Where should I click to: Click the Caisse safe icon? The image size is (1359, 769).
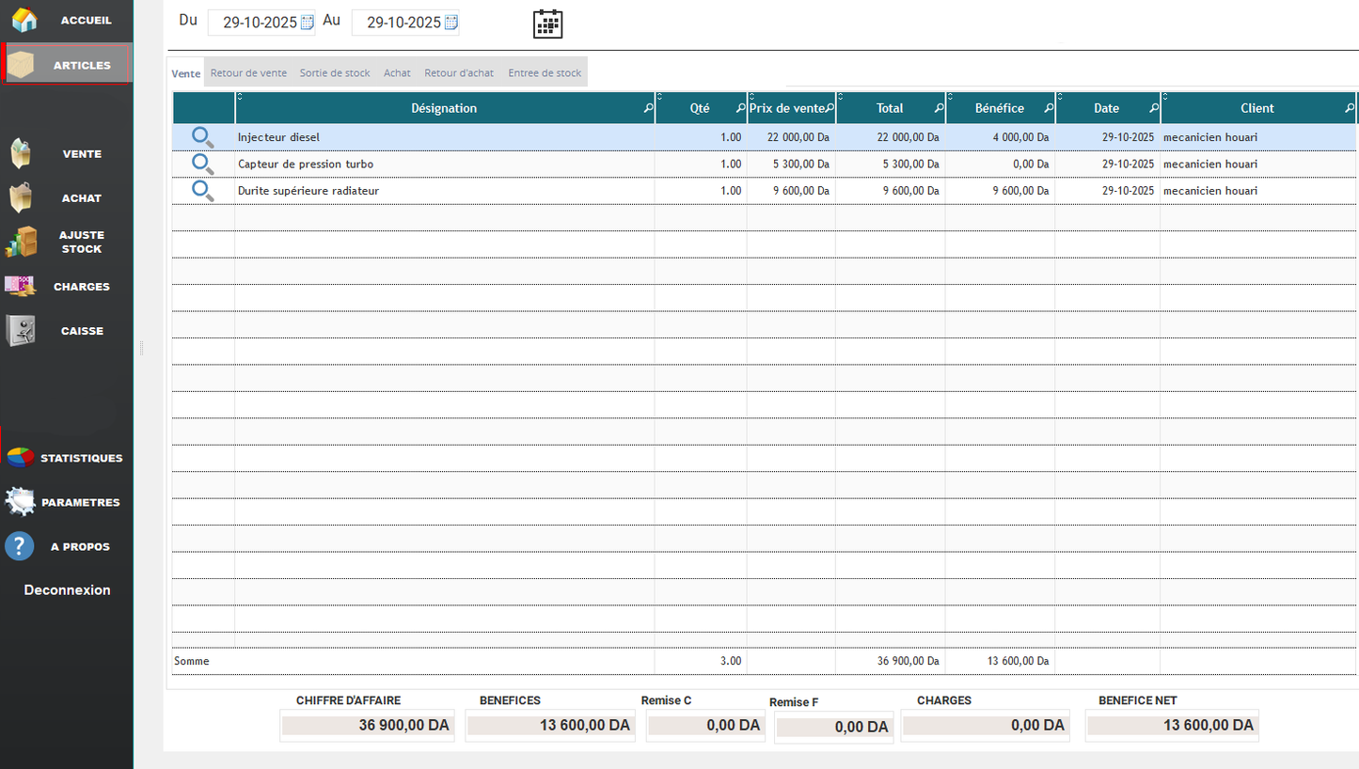(21, 331)
